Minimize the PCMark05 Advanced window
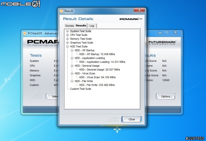The width and height of the screenshot is (206, 141). pyautogui.click(x=160, y=32)
